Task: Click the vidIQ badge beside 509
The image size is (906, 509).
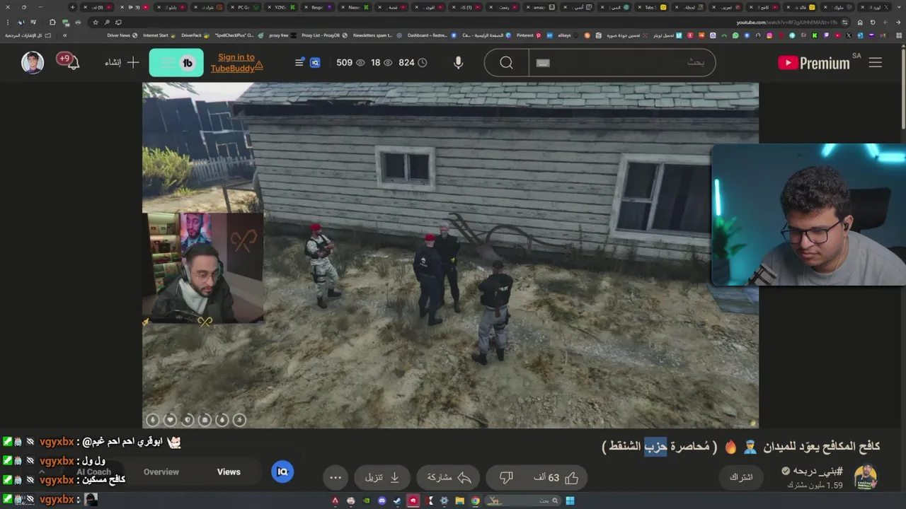Action: [315, 62]
